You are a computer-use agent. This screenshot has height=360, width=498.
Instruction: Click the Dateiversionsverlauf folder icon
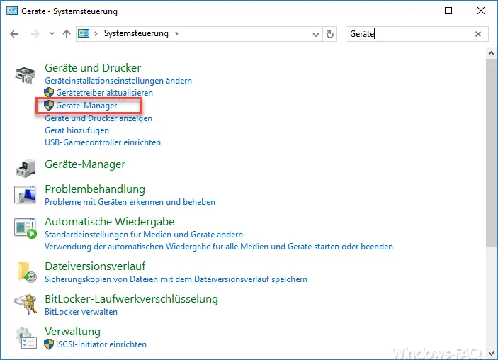tap(26, 272)
